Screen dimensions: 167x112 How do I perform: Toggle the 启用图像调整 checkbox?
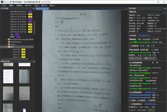[130, 63]
